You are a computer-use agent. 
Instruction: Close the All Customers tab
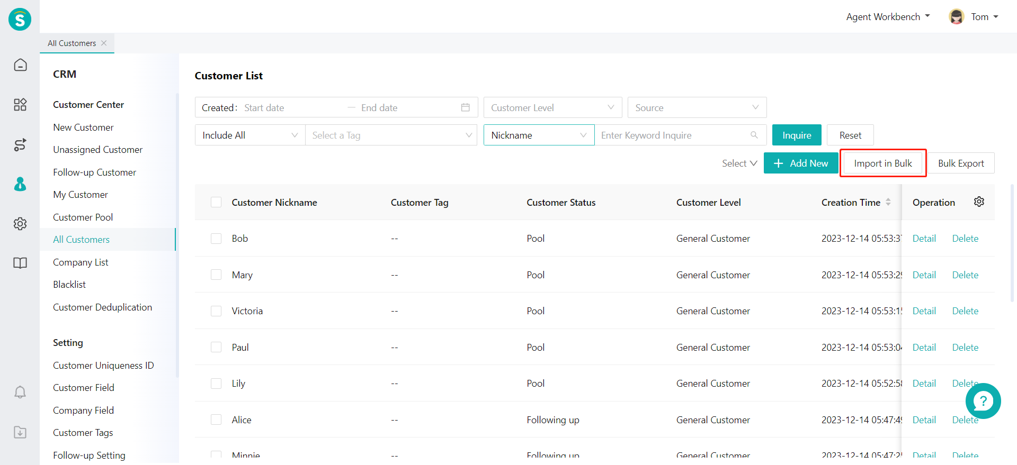[x=104, y=43]
